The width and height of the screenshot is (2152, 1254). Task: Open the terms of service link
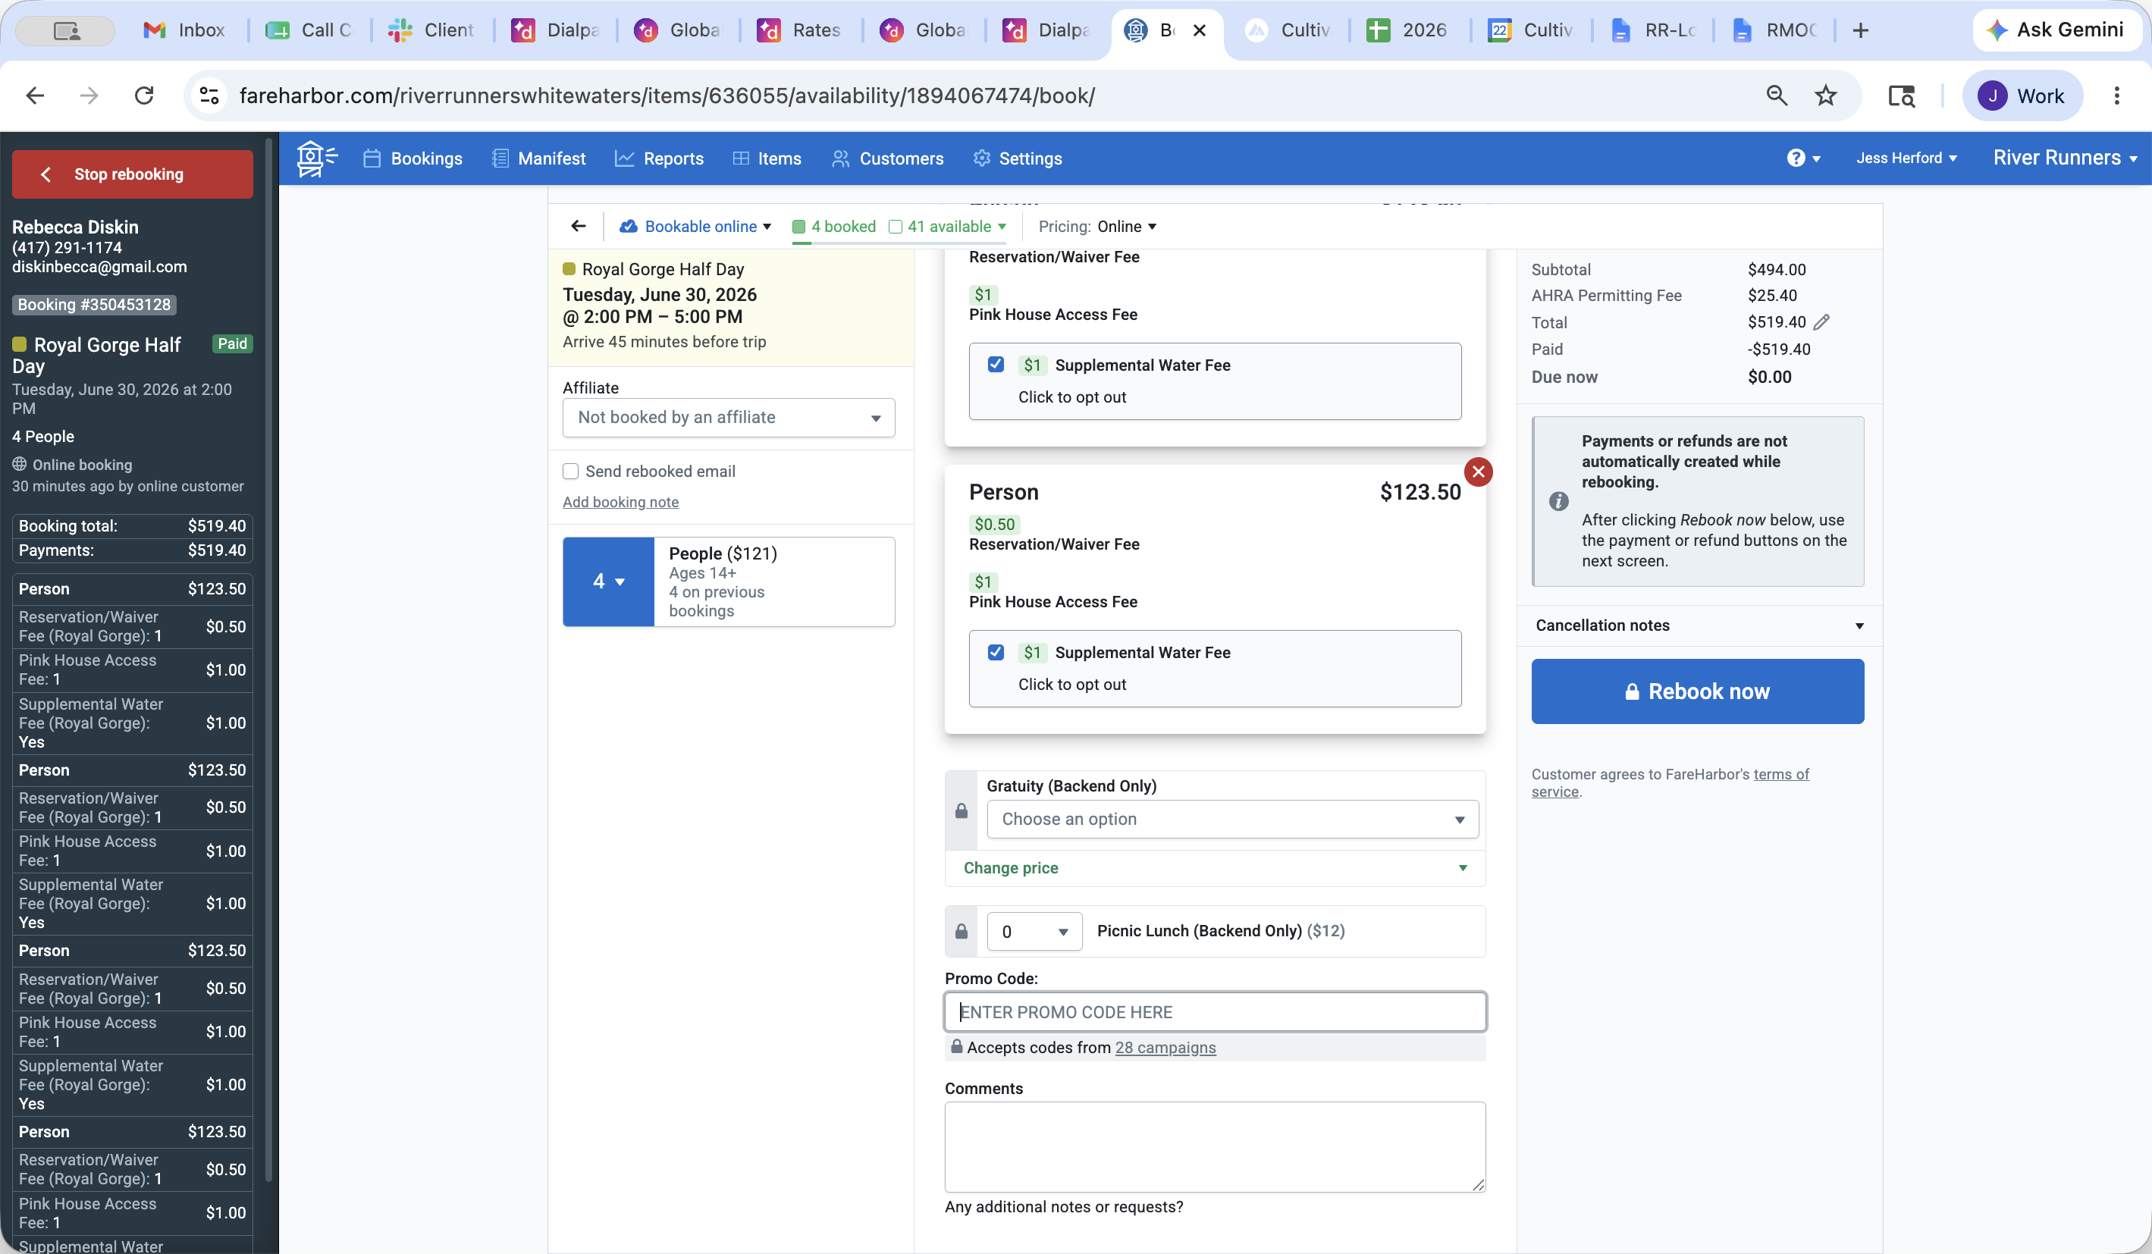[1670, 782]
